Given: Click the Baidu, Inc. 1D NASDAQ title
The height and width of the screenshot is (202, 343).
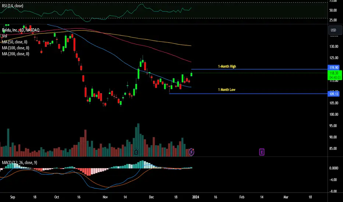Looking at the screenshot, I should point(21,30).
